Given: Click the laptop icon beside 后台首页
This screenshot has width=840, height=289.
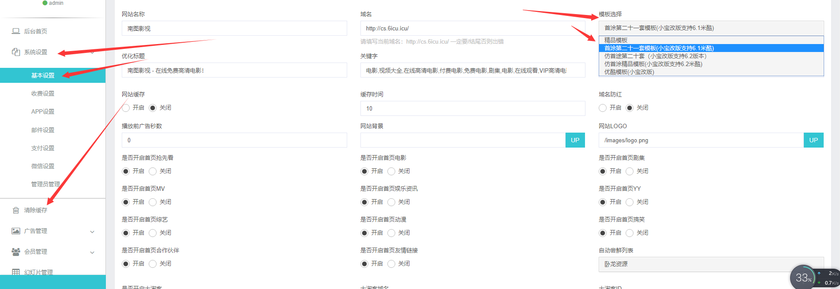Looking at the screenshot, I should 16,31.
